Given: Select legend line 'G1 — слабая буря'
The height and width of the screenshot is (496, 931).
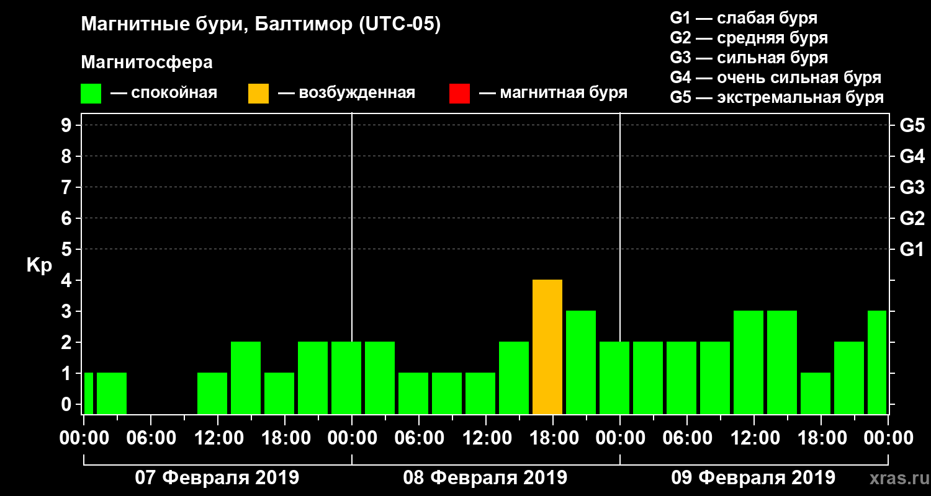Looking at the screenshot, I should pos(744,17).
